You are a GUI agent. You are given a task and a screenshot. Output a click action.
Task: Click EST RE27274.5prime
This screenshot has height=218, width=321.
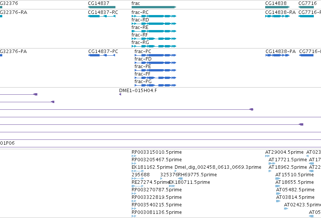coord(150,182)
